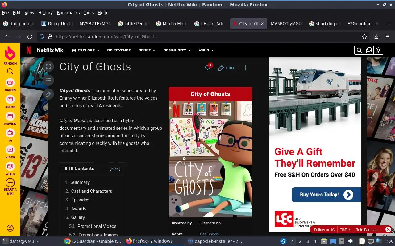Click Follow on IG button

tap(324, 230)
